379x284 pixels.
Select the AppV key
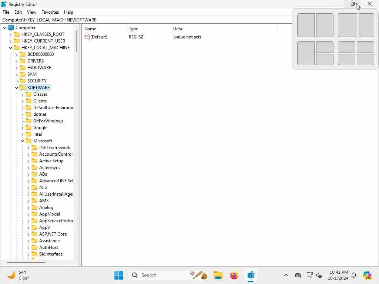[44, 227]
